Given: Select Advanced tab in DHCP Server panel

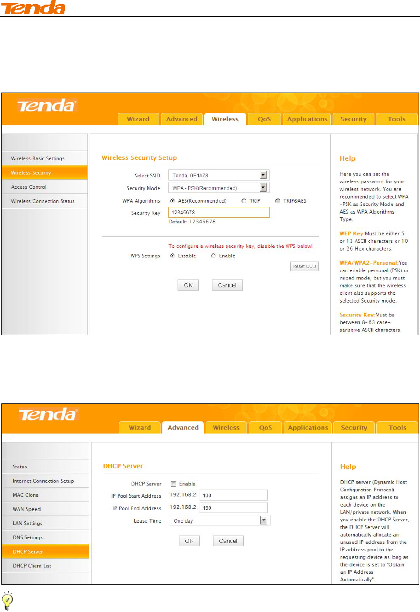Looking at the screenshot, I should [183, 427].
